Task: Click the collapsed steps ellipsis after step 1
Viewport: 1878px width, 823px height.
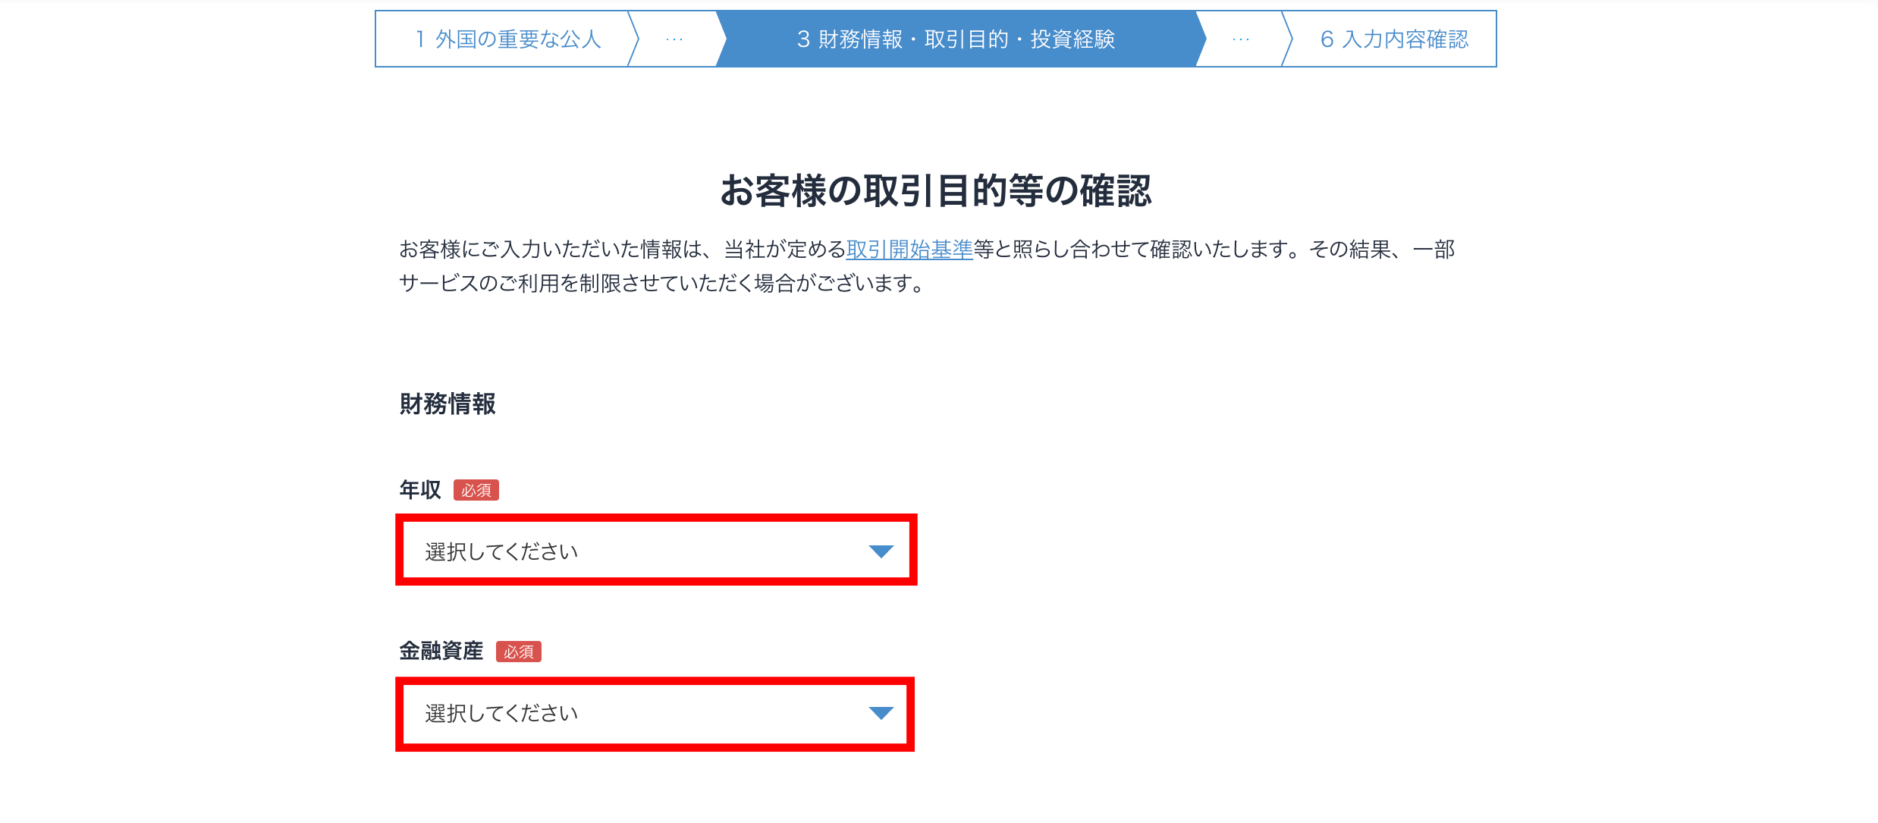Action: 674,39
